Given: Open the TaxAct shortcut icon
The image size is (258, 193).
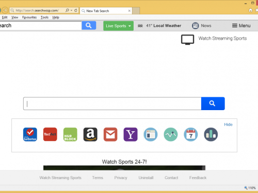Looking at the screenshot, I should [x=50, y=134].
